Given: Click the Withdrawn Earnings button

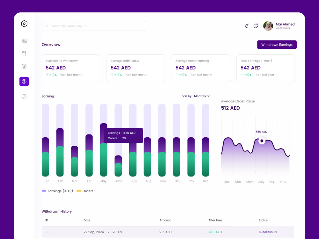Looking at the screenshot, I should coord(277,45).
